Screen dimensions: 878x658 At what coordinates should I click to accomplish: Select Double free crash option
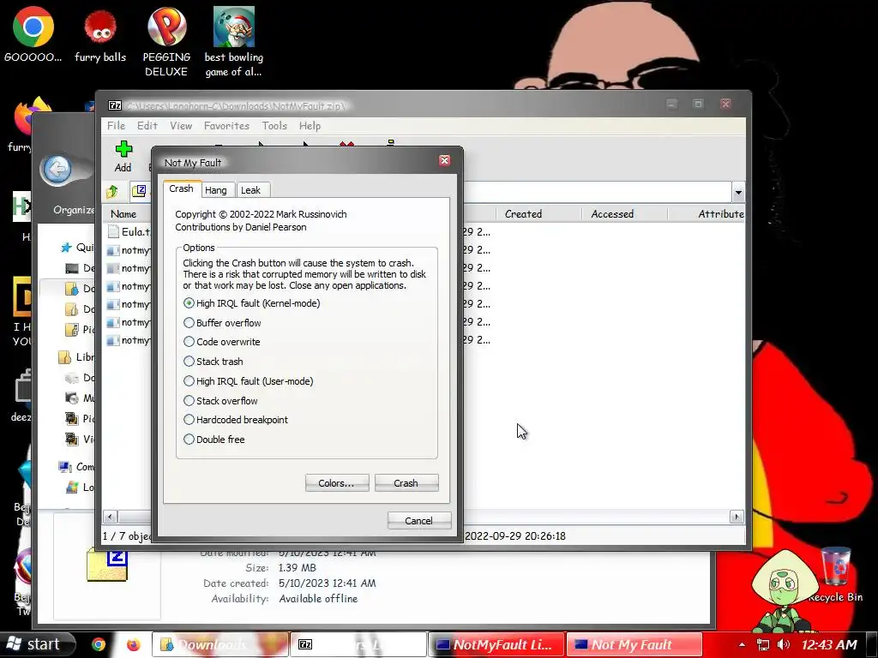213,440
